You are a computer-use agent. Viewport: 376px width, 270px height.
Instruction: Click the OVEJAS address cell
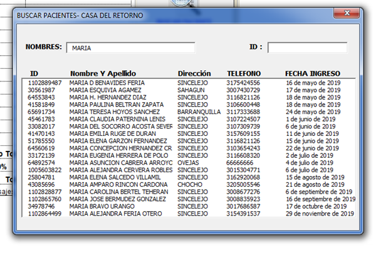coord(188,163)
